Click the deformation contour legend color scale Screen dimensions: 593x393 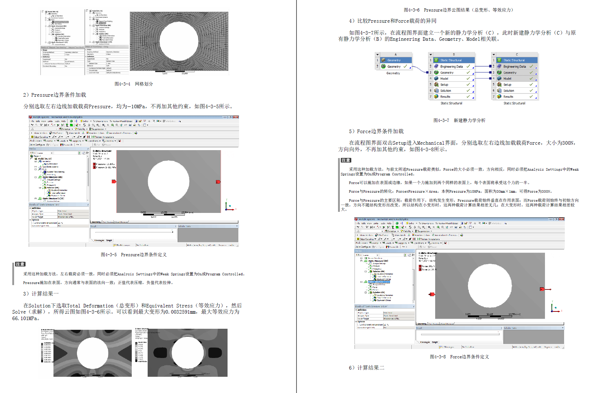pyautogui.click(x=42, y=352)
